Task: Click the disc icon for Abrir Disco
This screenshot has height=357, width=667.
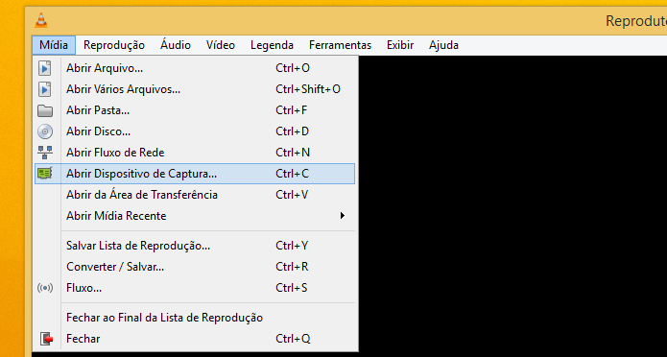Action: click(x=45, y=131)
